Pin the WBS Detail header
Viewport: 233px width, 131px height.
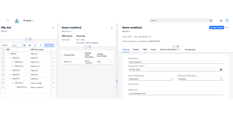(x=90, y=47)
